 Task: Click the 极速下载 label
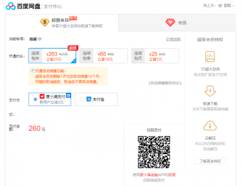210,103
